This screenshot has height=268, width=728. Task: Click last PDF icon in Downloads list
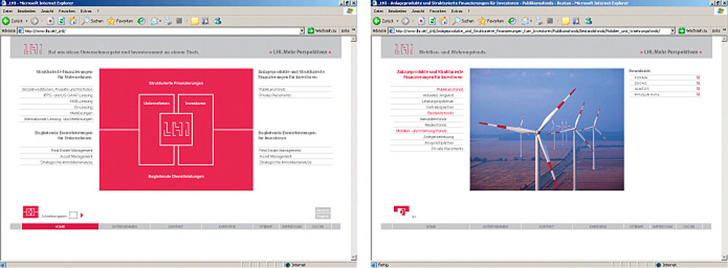pyautogui.click(x=698, y=94)
